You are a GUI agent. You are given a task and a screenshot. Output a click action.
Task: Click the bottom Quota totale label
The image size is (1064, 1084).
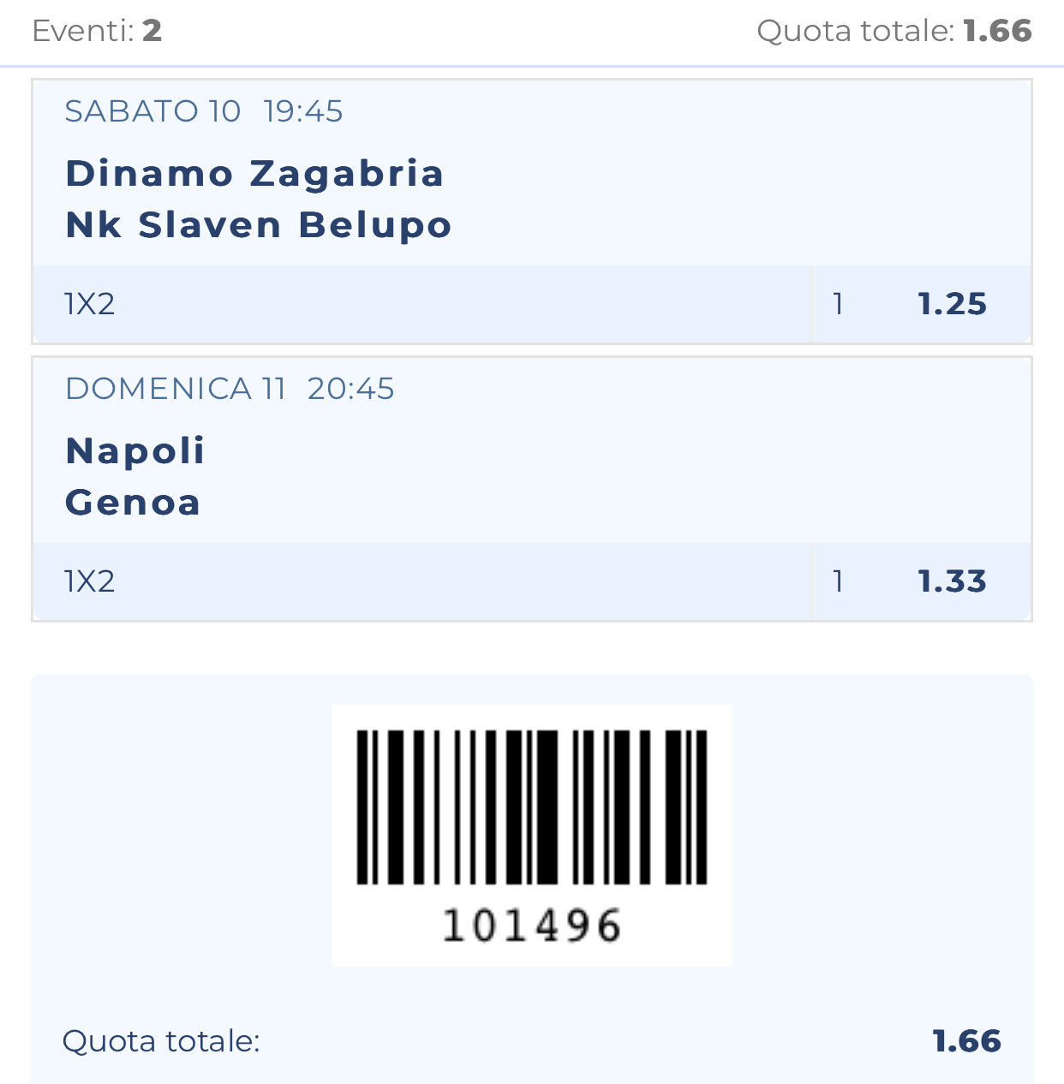pyautogui.click(x=161, y=1041)
